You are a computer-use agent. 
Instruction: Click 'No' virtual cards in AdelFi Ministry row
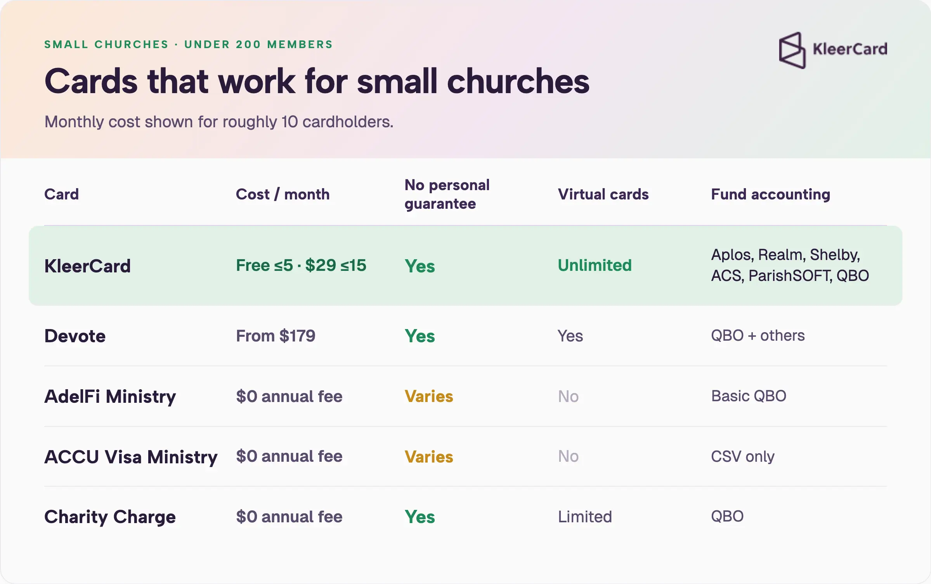point(568,397)
